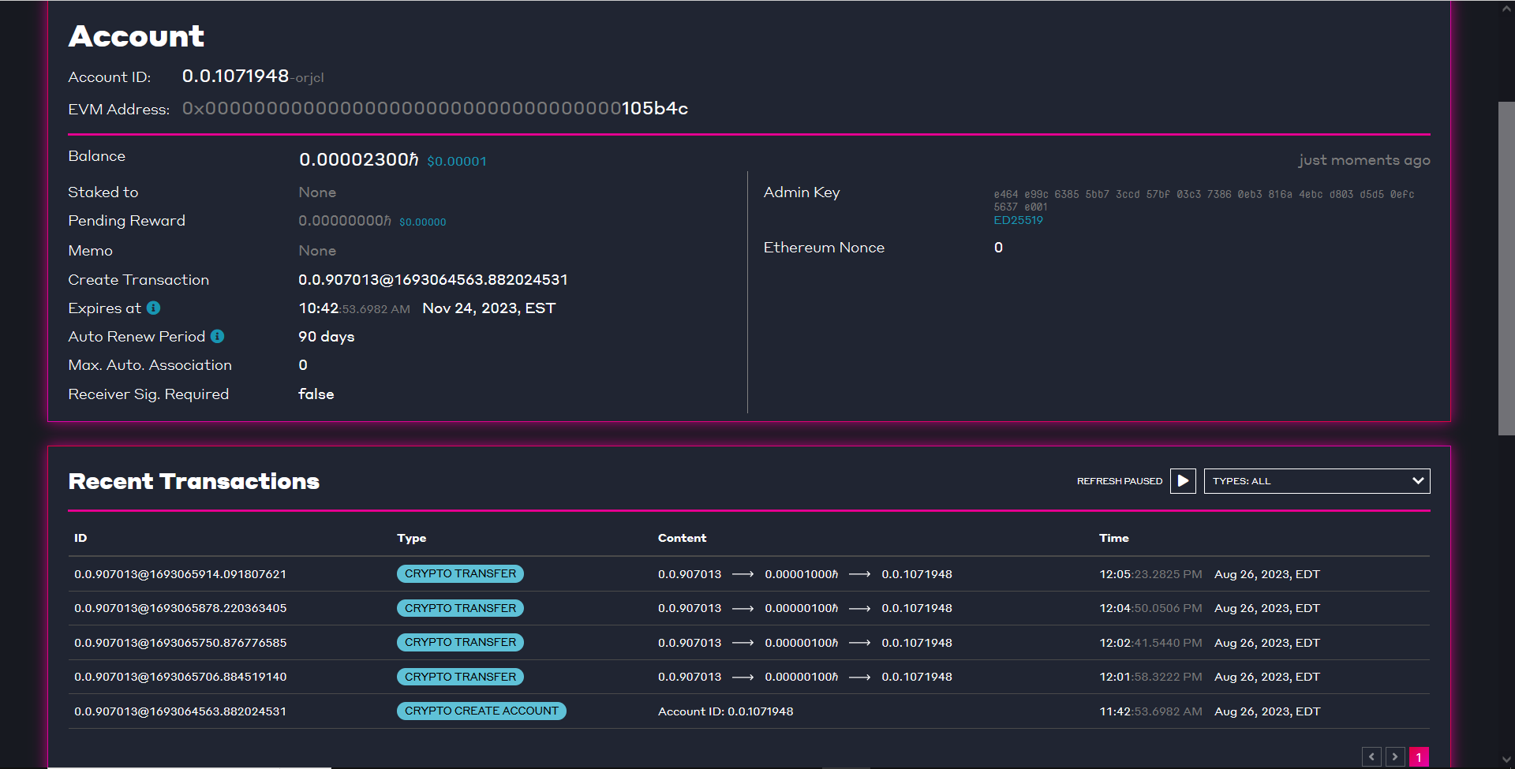Click the Admin Key hex value
The width and height of the screenshot is (1515, 769).
1204,200
